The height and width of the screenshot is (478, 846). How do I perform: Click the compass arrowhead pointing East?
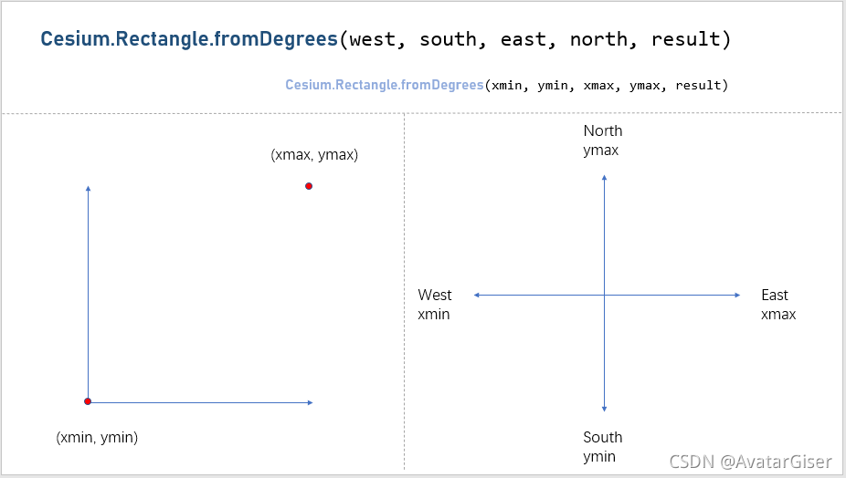tap(737, 295)
